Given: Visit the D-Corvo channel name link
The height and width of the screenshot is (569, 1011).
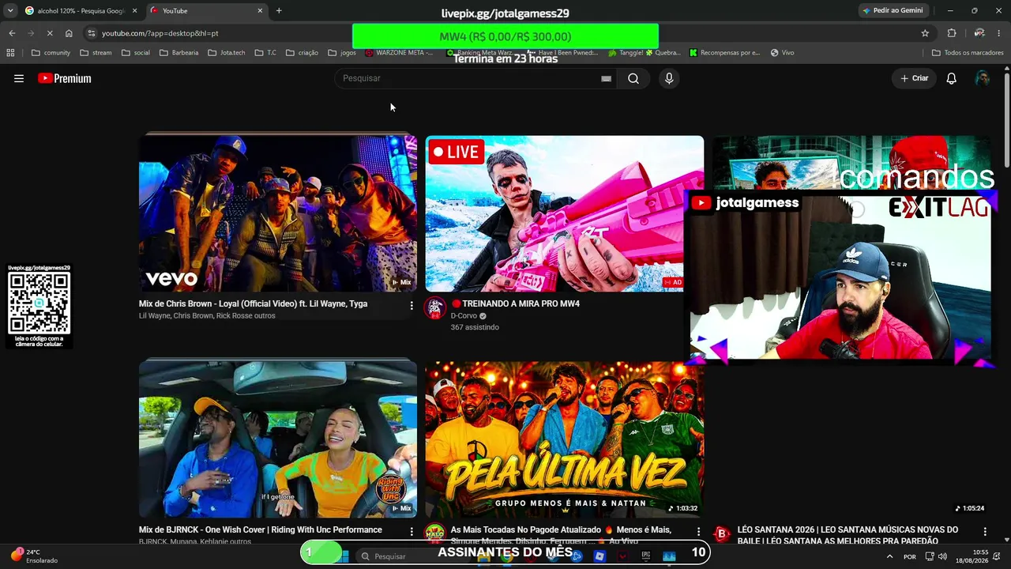Looking at the screenshot, I should [464, 316].
